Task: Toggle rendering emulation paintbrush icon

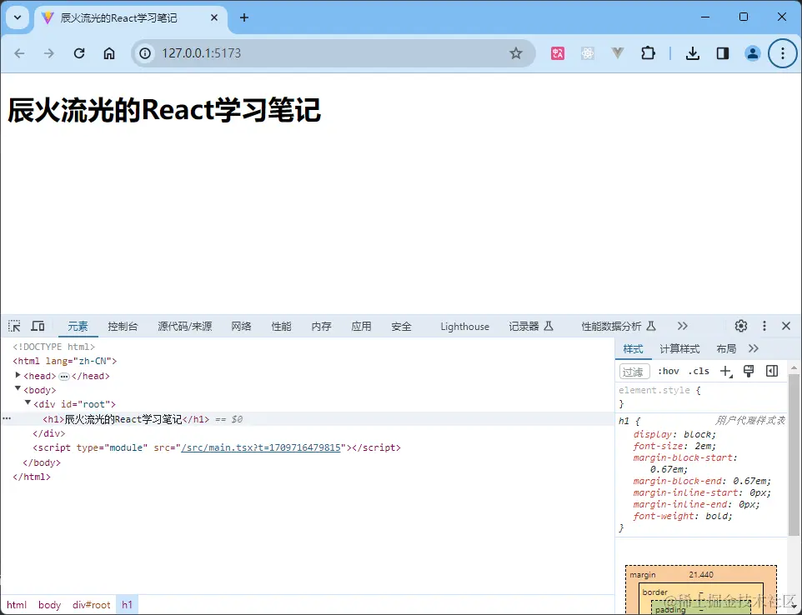Action: tap(749, 372)
